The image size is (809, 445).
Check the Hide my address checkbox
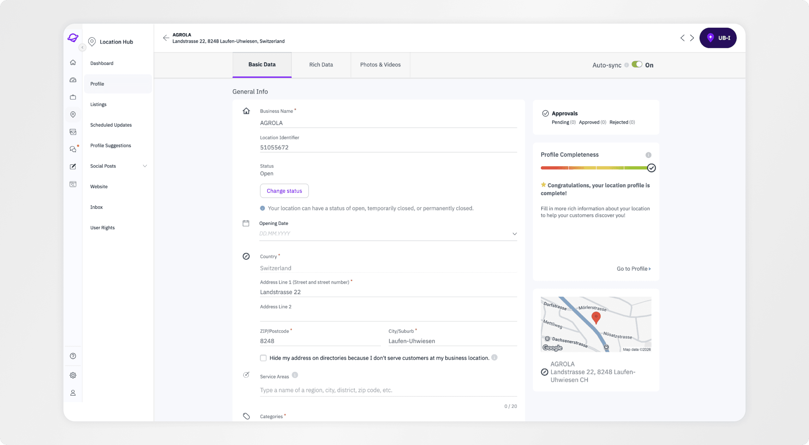coord(263,358)
